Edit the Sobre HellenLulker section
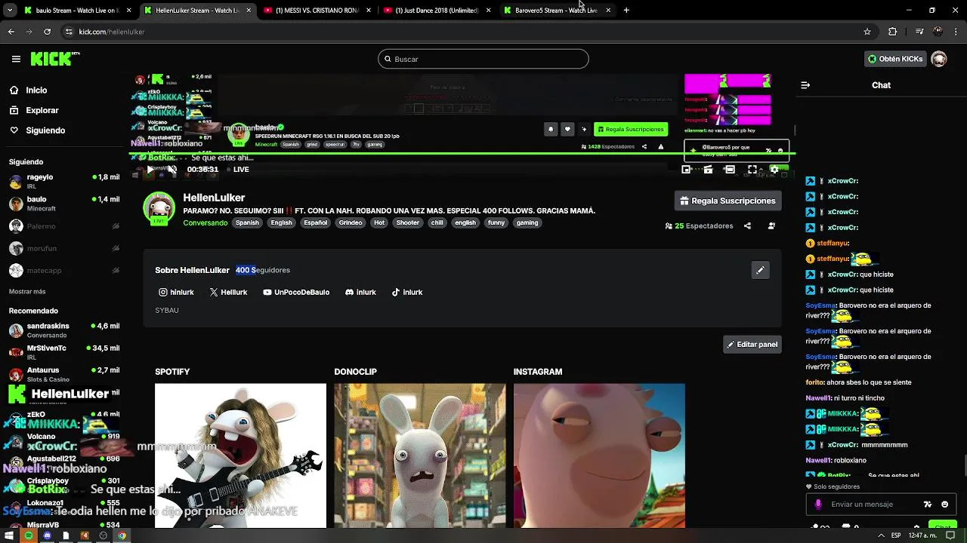 click(760, 270)
